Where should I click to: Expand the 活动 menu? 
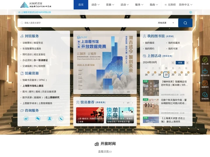pos(125,5)
